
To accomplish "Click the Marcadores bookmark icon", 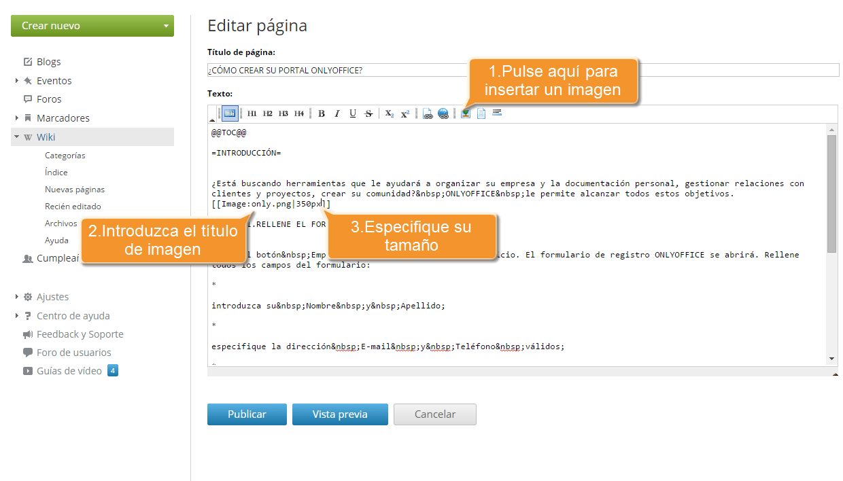I will 28,118.
